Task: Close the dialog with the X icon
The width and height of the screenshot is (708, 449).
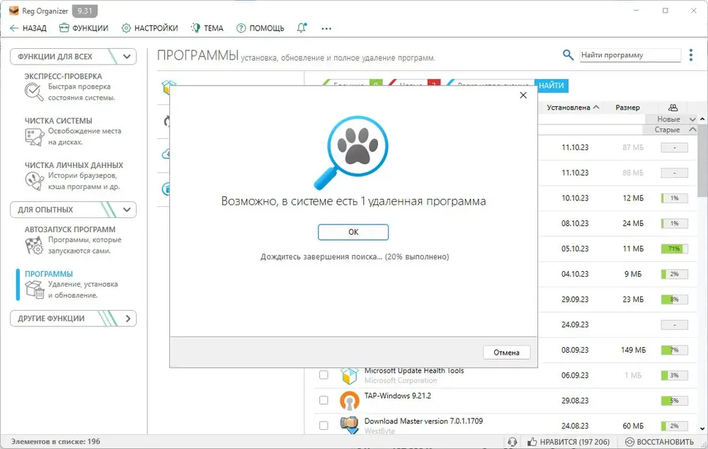Action: (x=523, y=96)
